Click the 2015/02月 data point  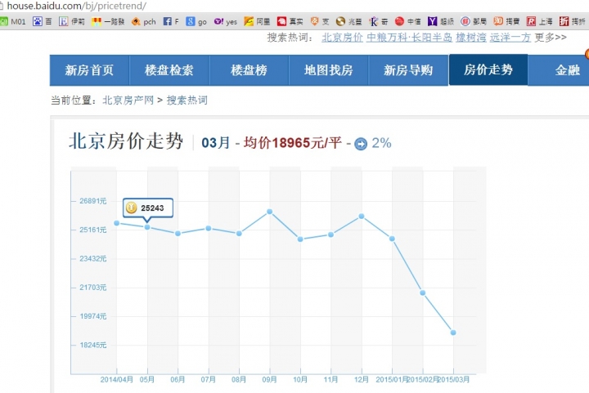[x=423, y=293]
